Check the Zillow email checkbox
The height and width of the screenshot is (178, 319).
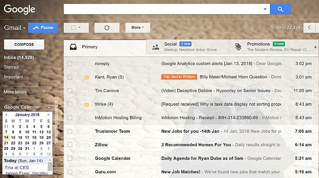[70, 145]
